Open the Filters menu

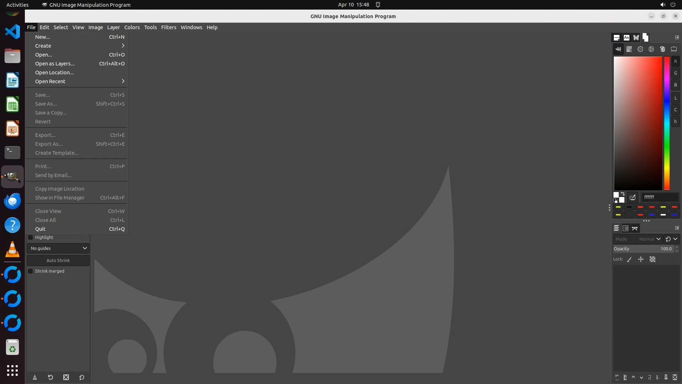(x=168, y=27)
